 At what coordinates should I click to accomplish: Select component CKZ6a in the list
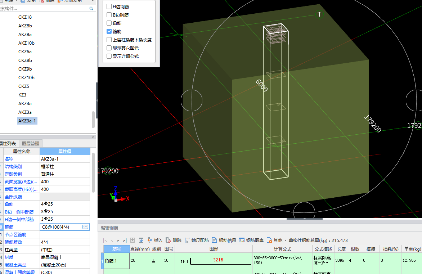pos(25,52)
